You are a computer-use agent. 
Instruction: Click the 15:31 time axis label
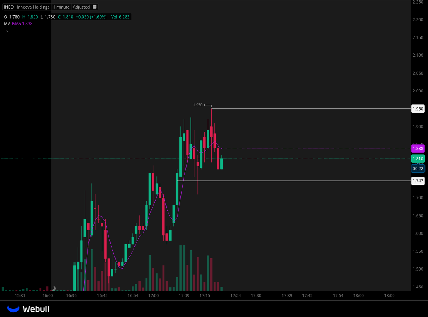(20, 296)
